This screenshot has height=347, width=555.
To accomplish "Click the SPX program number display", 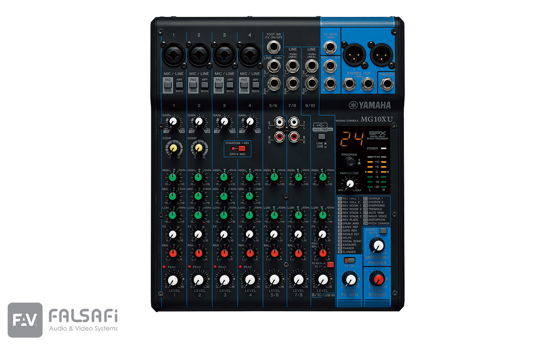I will (352, 139).
